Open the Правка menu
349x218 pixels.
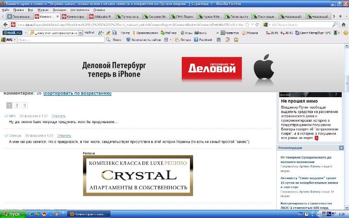coord(19,10)
